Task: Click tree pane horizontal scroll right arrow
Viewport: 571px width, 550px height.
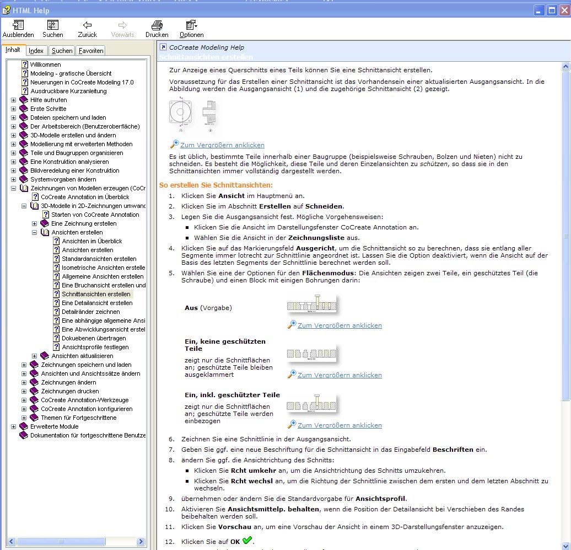Action: coord(141,542)
